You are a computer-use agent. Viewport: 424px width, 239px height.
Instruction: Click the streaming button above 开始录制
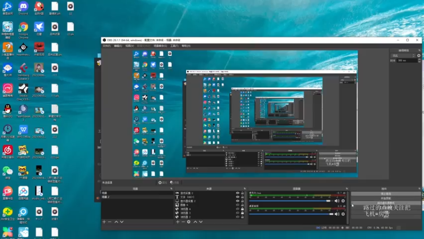[386, 194]
